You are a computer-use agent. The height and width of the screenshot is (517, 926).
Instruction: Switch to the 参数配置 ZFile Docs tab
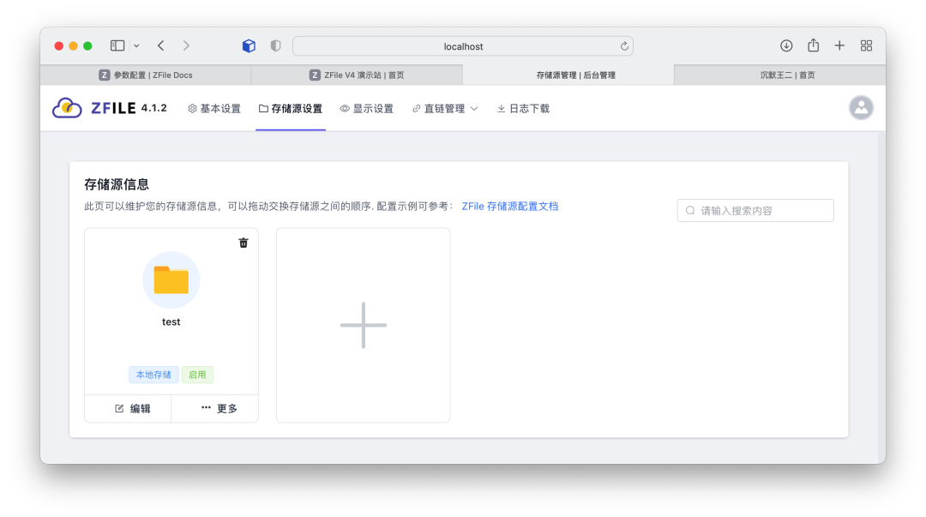pyautogui.click(x=146, y=75)
